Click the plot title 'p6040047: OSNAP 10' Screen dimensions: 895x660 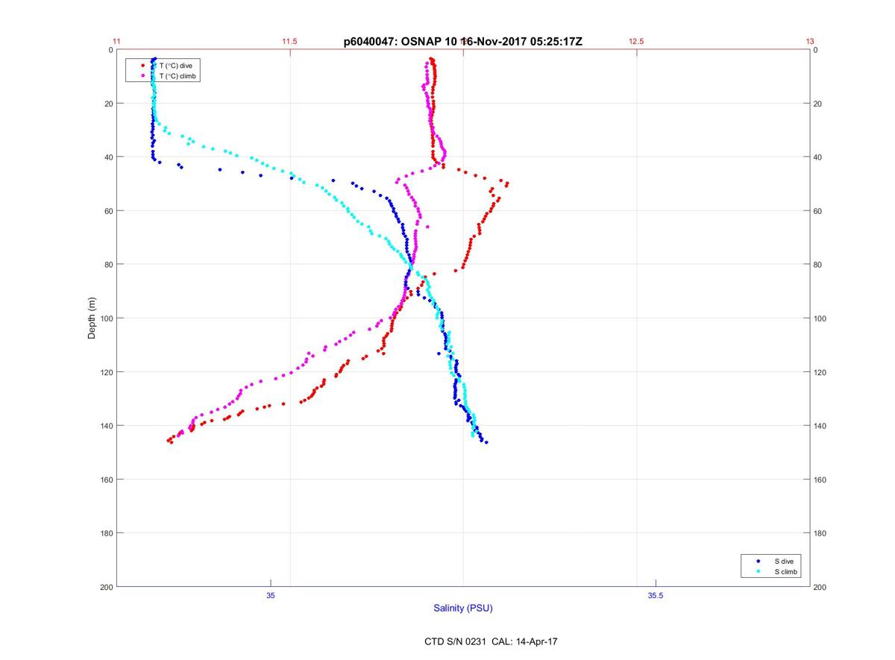point(400,42)
